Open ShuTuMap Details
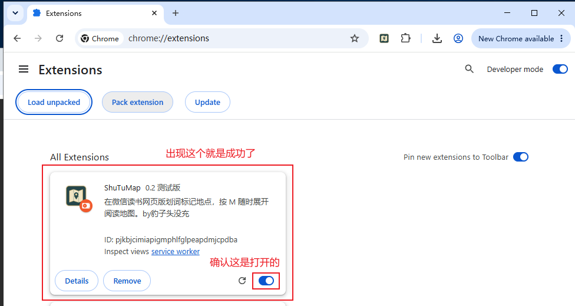 77,281
